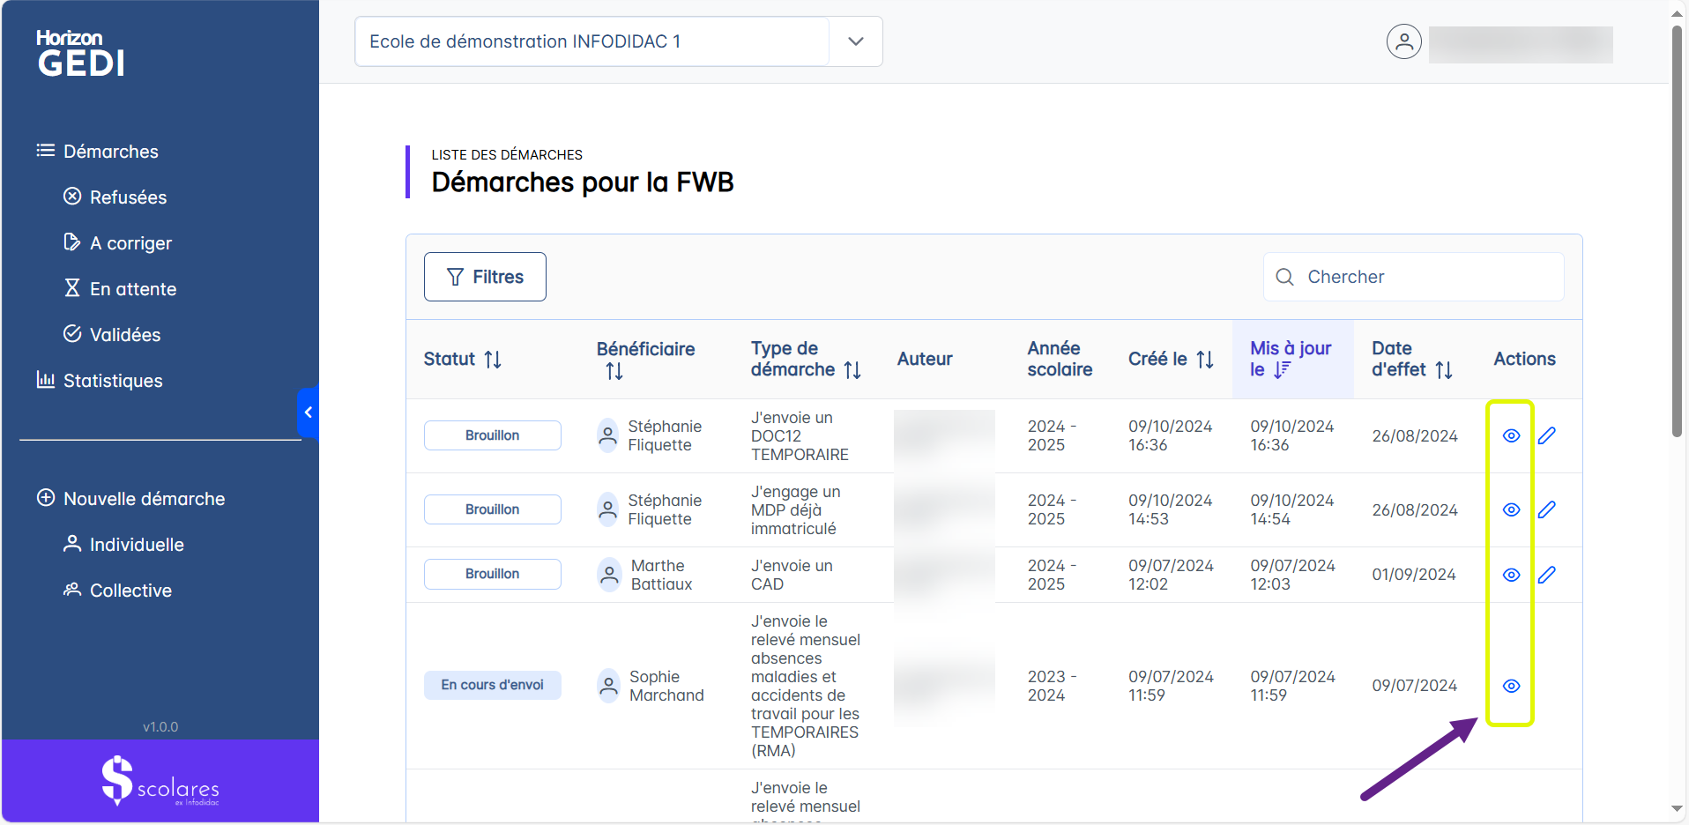
Task: Open Nouvelle démarche section
Action: tap(130, 499)
